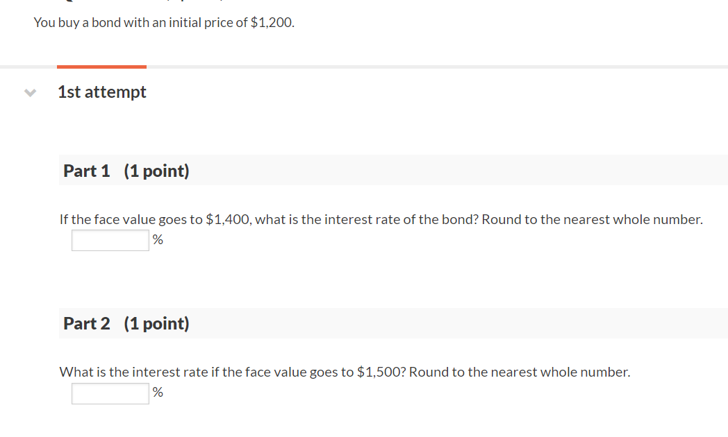Focus the Part 2 interest rate field

coord(110,393)
